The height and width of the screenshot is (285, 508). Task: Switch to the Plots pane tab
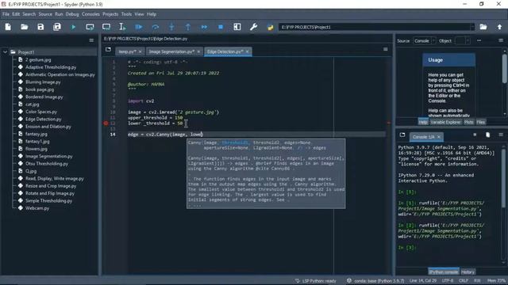pyautogui.click(x=469, y=122)
